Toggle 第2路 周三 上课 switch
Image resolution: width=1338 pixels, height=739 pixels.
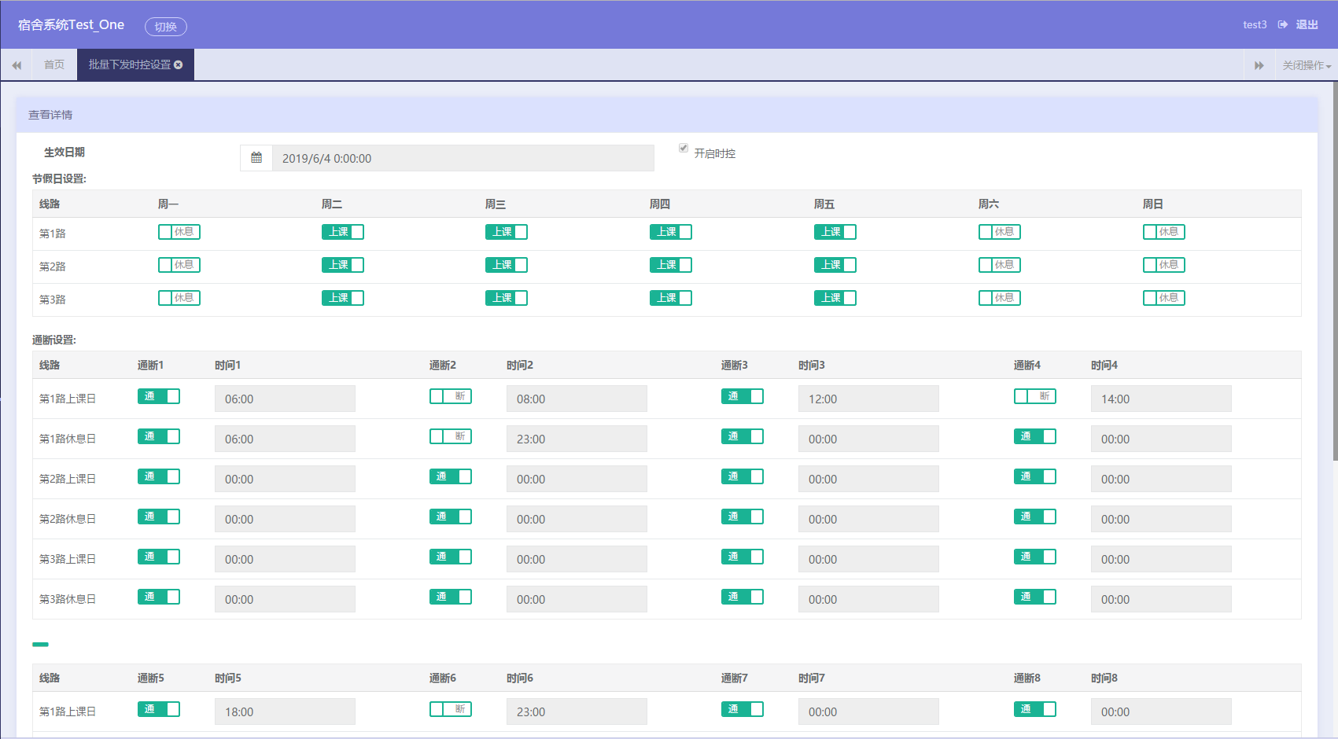coord(507,265)
